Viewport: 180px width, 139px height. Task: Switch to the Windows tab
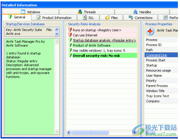pyautogui.click(x=31, y=12)
